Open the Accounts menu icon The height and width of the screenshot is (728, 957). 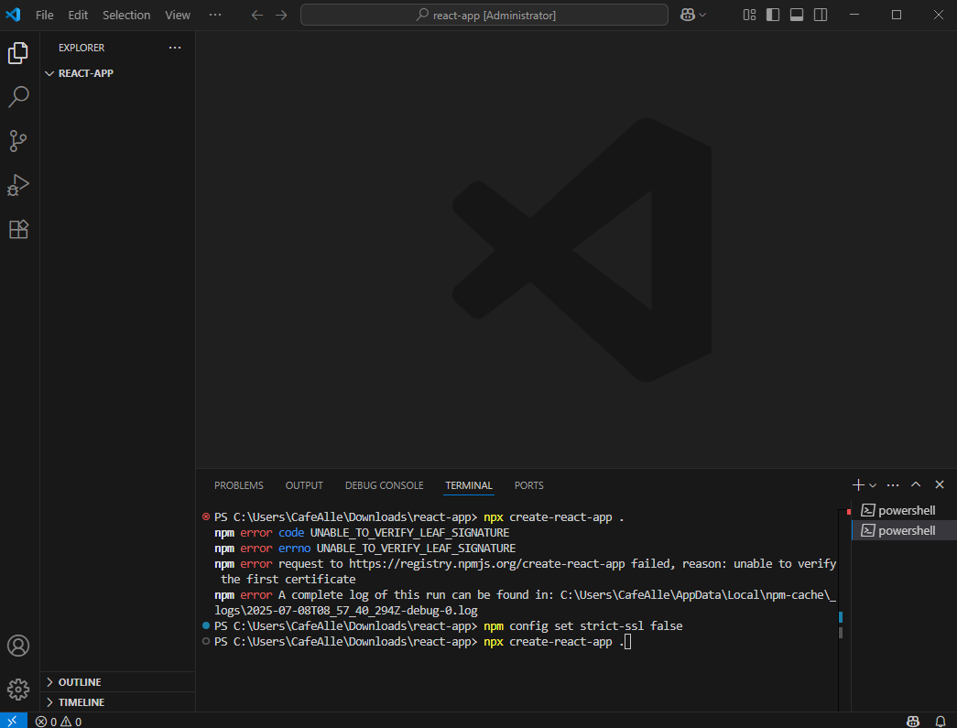[18, 646]
